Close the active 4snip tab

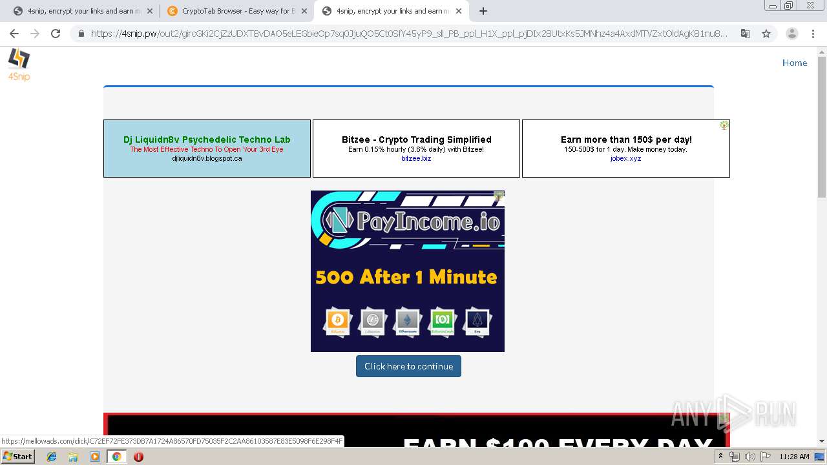point(459,11)
